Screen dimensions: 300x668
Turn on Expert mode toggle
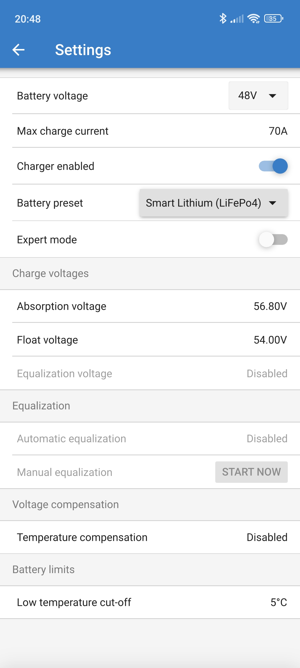(273, 240)
